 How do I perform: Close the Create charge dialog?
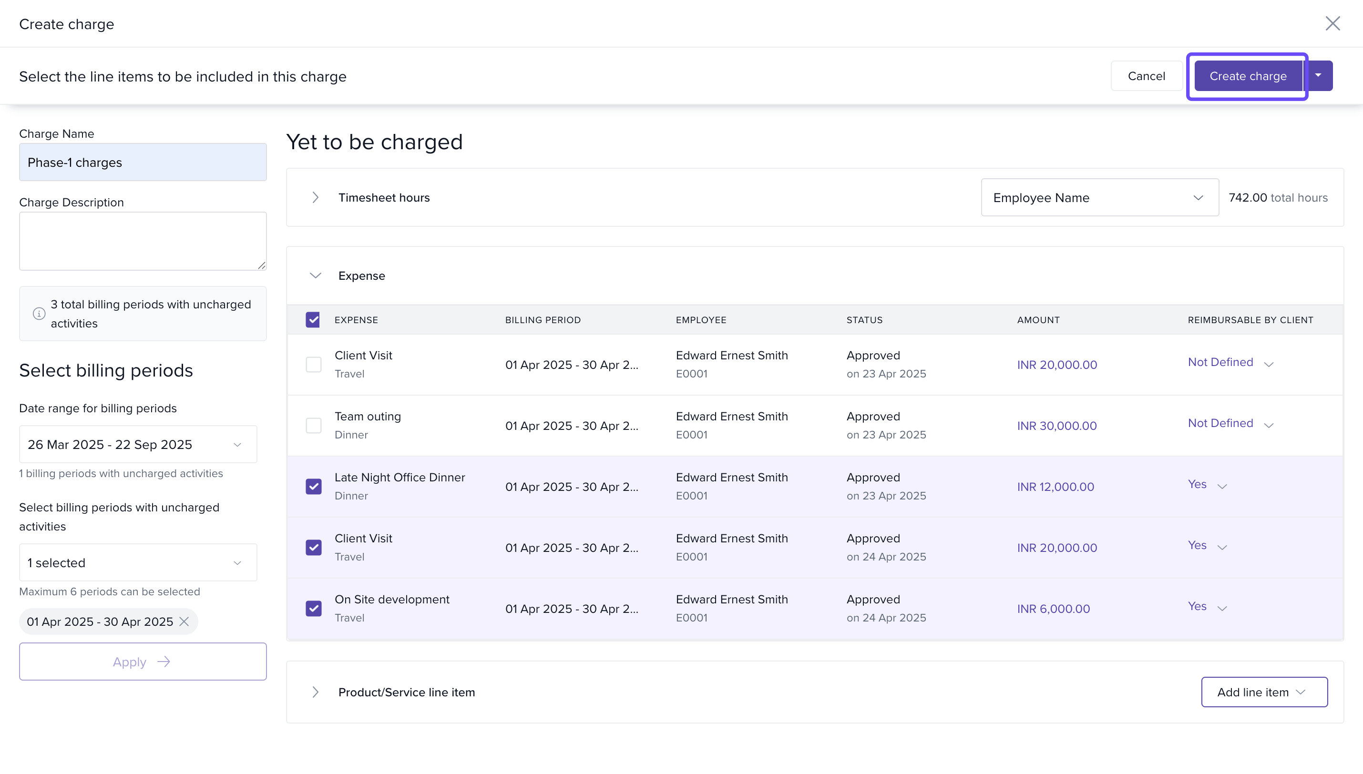[x=1332, y=23]
